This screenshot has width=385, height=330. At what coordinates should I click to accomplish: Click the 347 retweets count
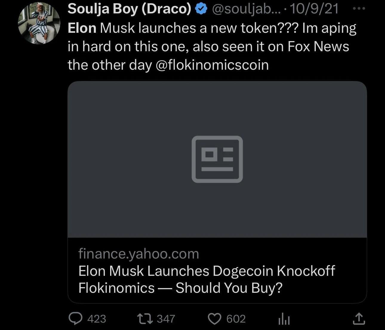[166, 319]
